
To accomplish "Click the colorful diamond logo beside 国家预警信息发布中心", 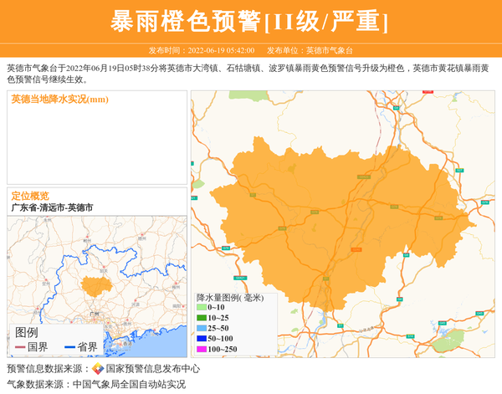I will 98,369.
